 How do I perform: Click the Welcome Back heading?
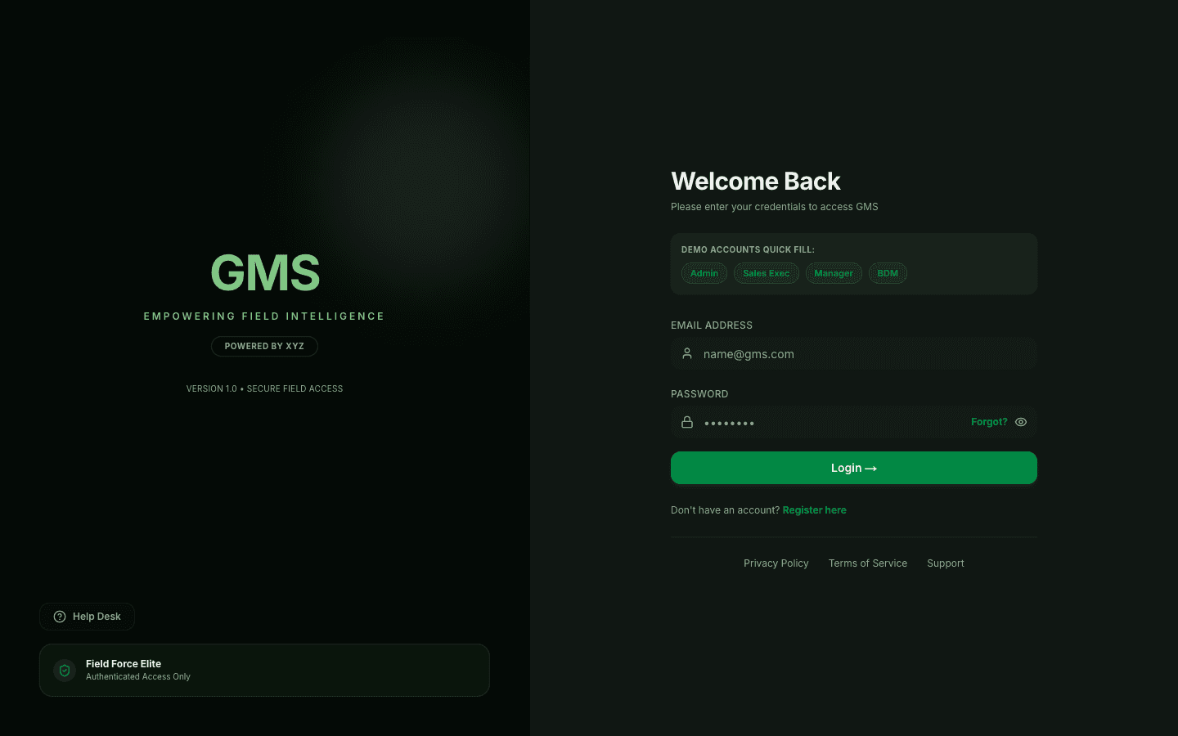click(x=756, y=181)
